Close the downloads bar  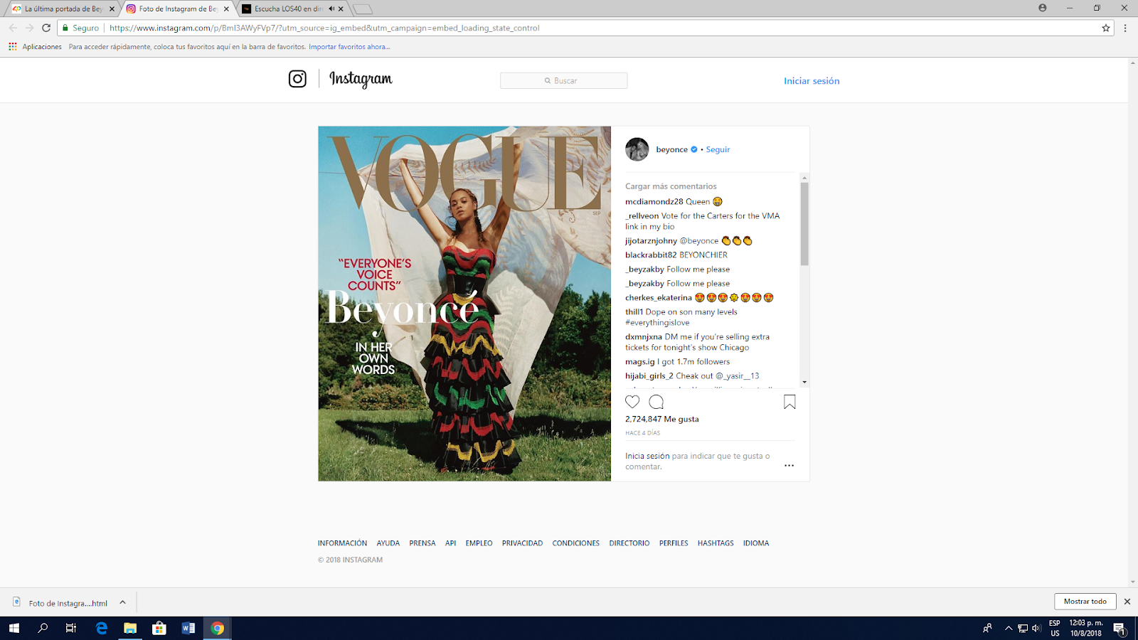1127,602
